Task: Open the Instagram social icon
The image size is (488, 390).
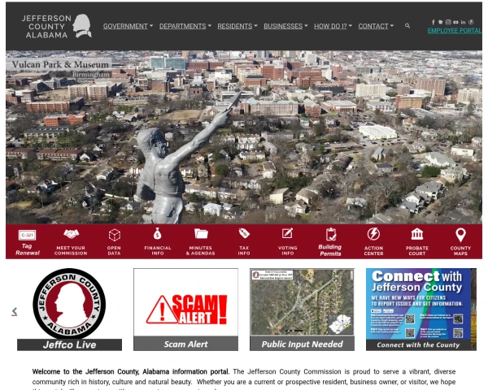Action: click(448, 22)
